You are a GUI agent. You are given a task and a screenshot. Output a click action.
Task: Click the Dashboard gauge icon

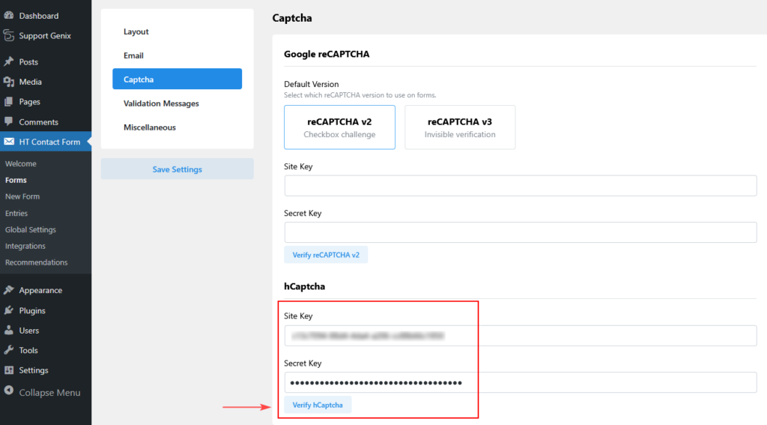[9, 16]
